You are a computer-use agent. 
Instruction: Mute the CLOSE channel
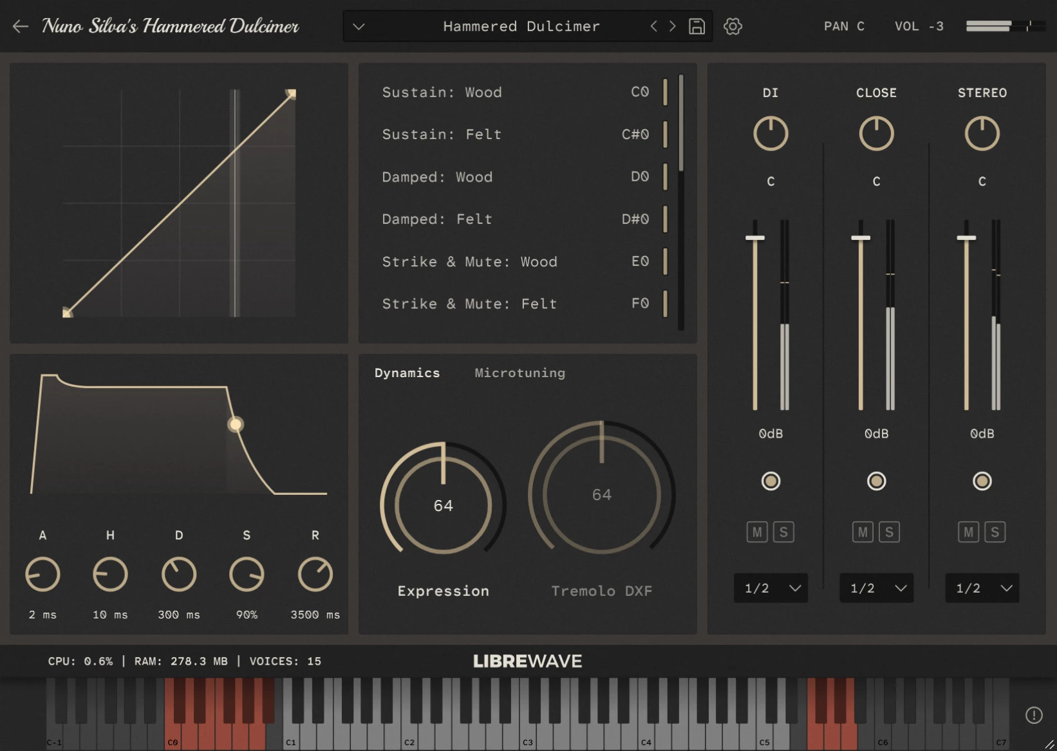pyautogui.click(x=863, y=532)
